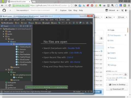Click the WordCounter breadcrumb in navigation bar
131x98 pixels.
(x=7, y=23)
